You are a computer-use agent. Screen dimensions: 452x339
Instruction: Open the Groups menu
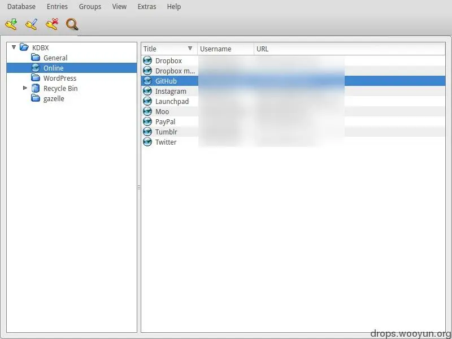pos(90,7)
